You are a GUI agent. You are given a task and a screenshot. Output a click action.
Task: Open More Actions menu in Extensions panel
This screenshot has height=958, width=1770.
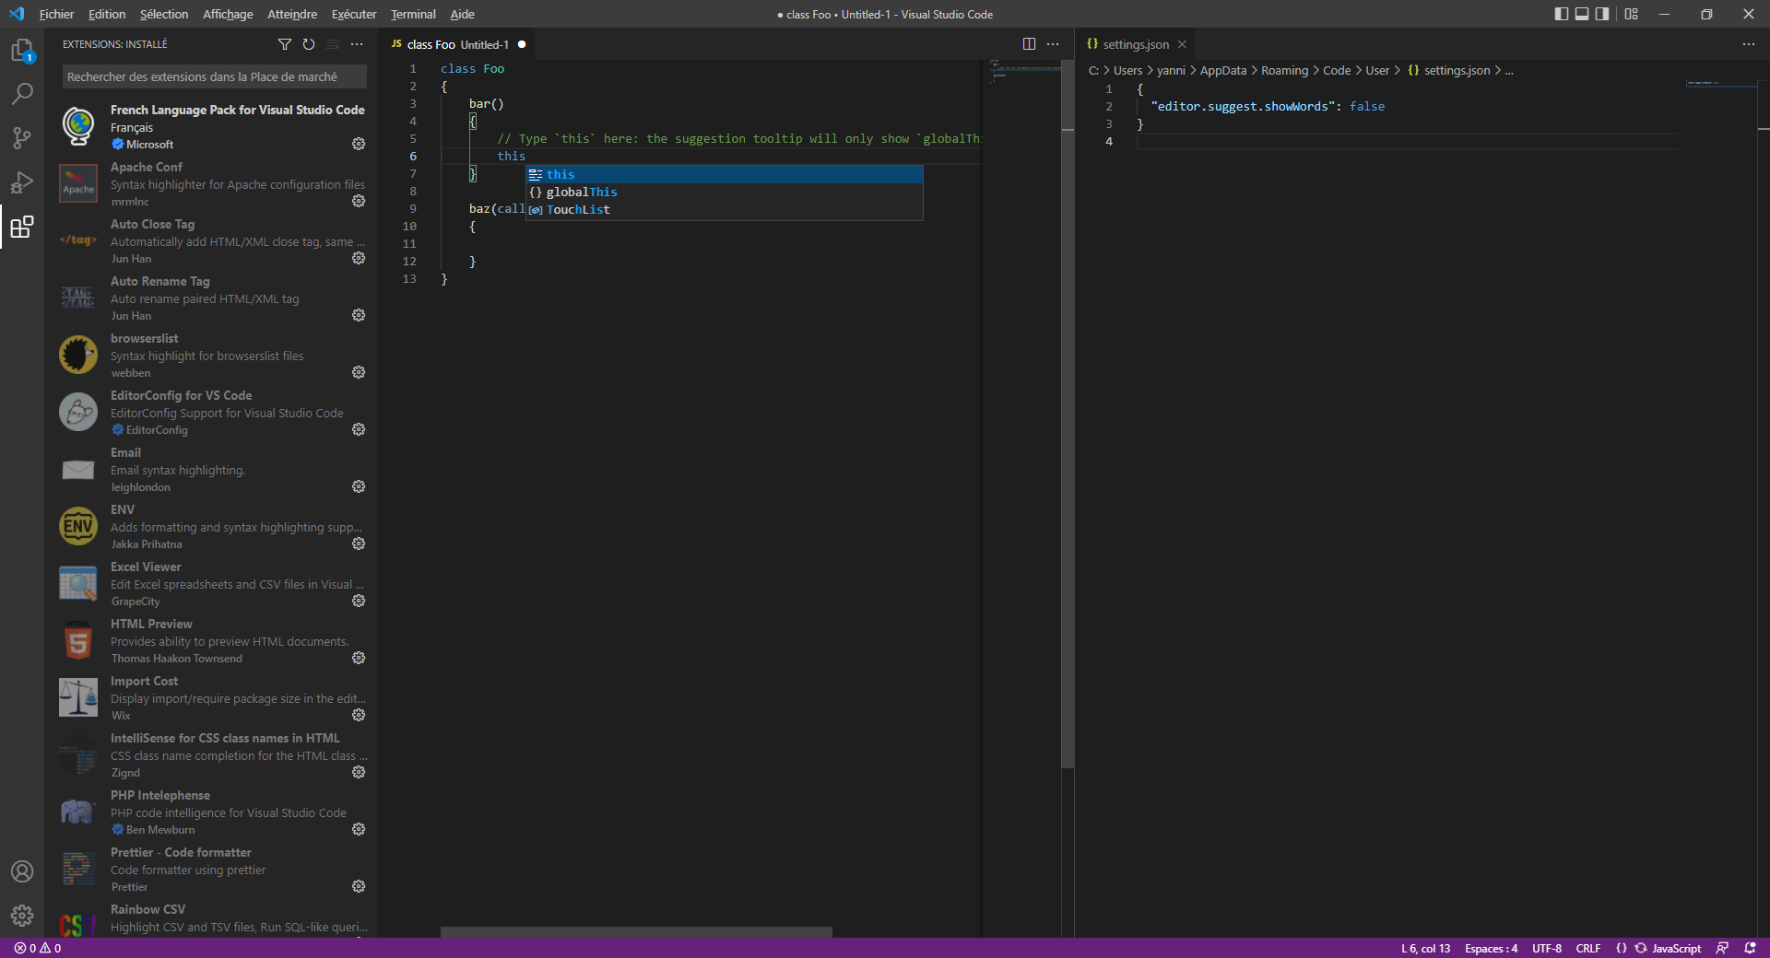coord(358,44)
